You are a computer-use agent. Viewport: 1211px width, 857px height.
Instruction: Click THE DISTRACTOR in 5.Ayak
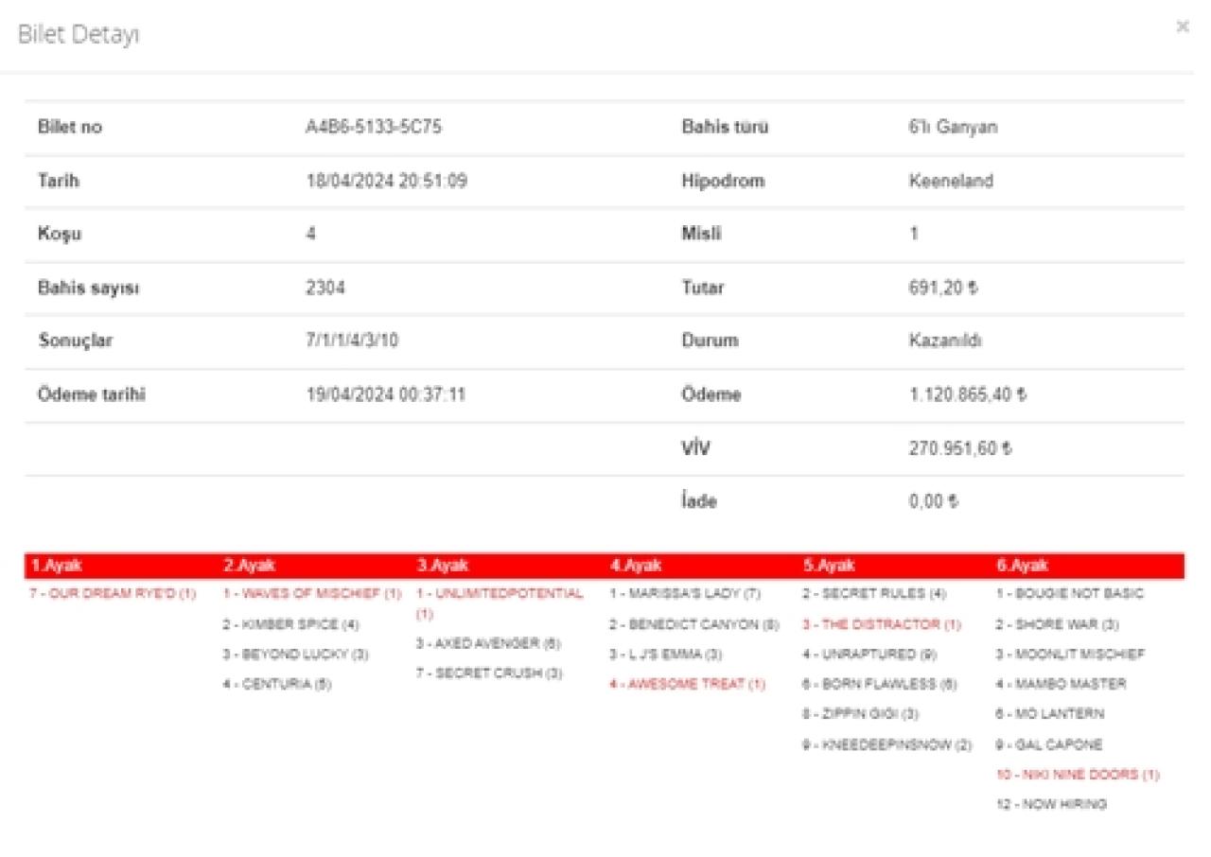882,624
